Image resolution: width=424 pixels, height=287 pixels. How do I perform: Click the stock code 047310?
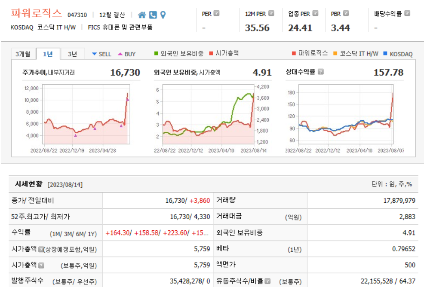77,15
